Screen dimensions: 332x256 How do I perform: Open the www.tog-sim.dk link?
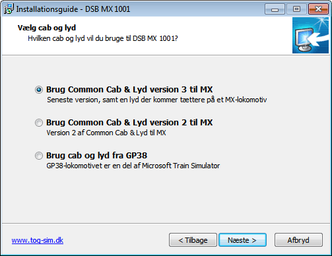(x=38, y=240)
